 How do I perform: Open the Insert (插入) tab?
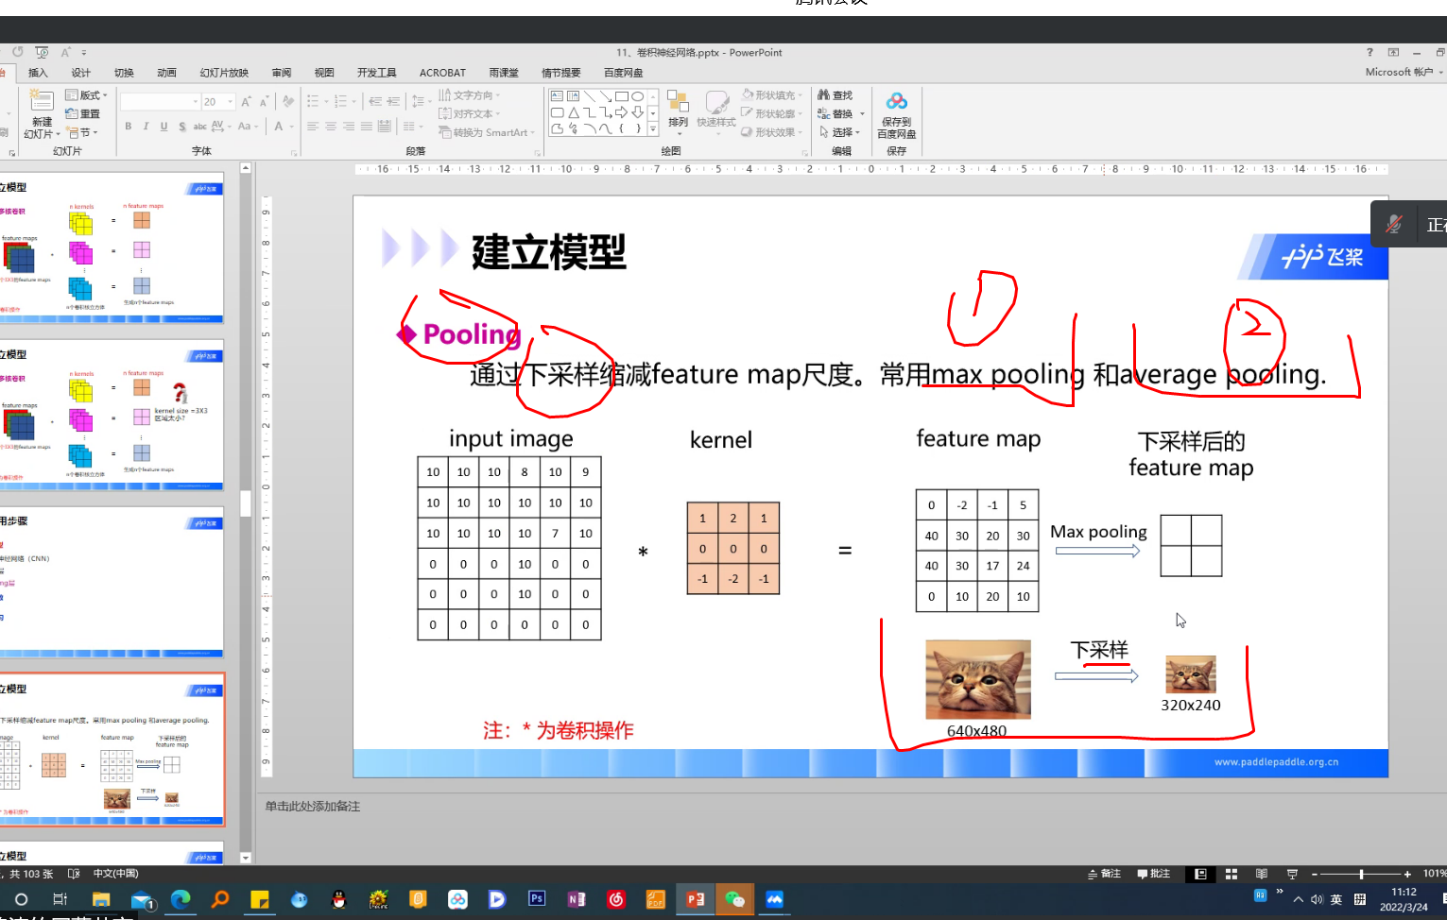click(x=38, y=73)
